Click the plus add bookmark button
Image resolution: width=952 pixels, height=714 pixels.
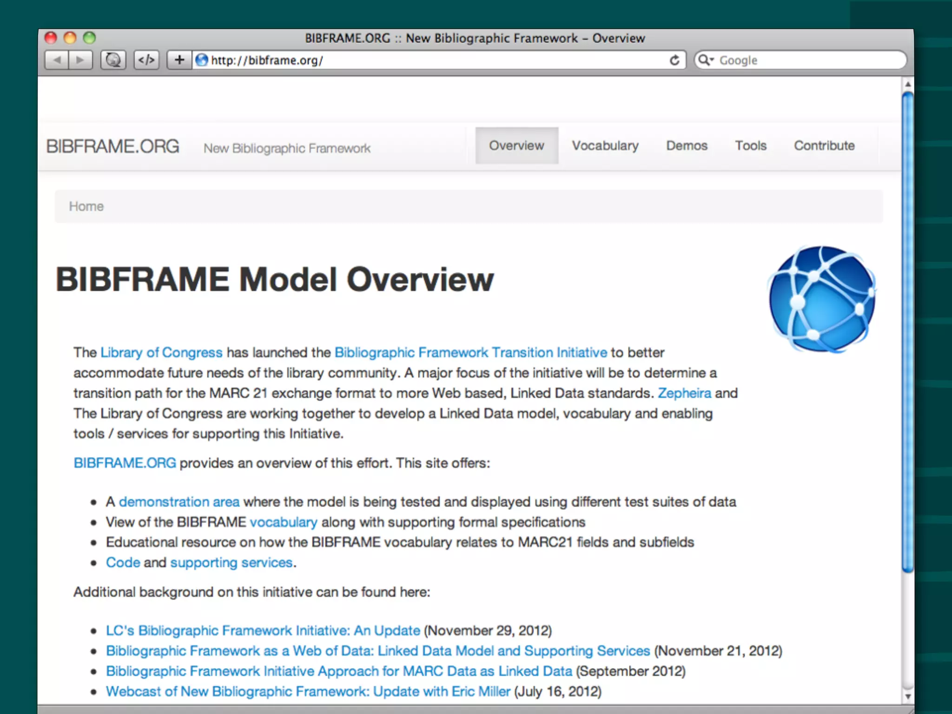pyautogui.click(x=179, y=60)
